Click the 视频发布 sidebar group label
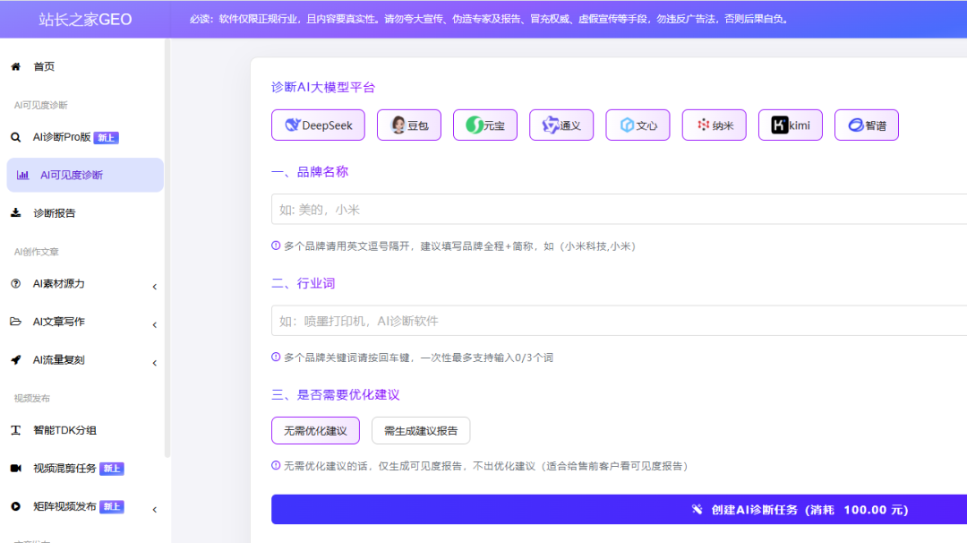 32,398
